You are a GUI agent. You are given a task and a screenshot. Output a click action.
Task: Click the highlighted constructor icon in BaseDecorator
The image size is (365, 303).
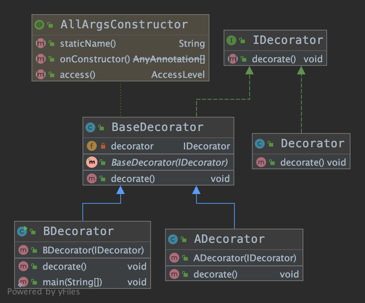(x=92, y=162)
